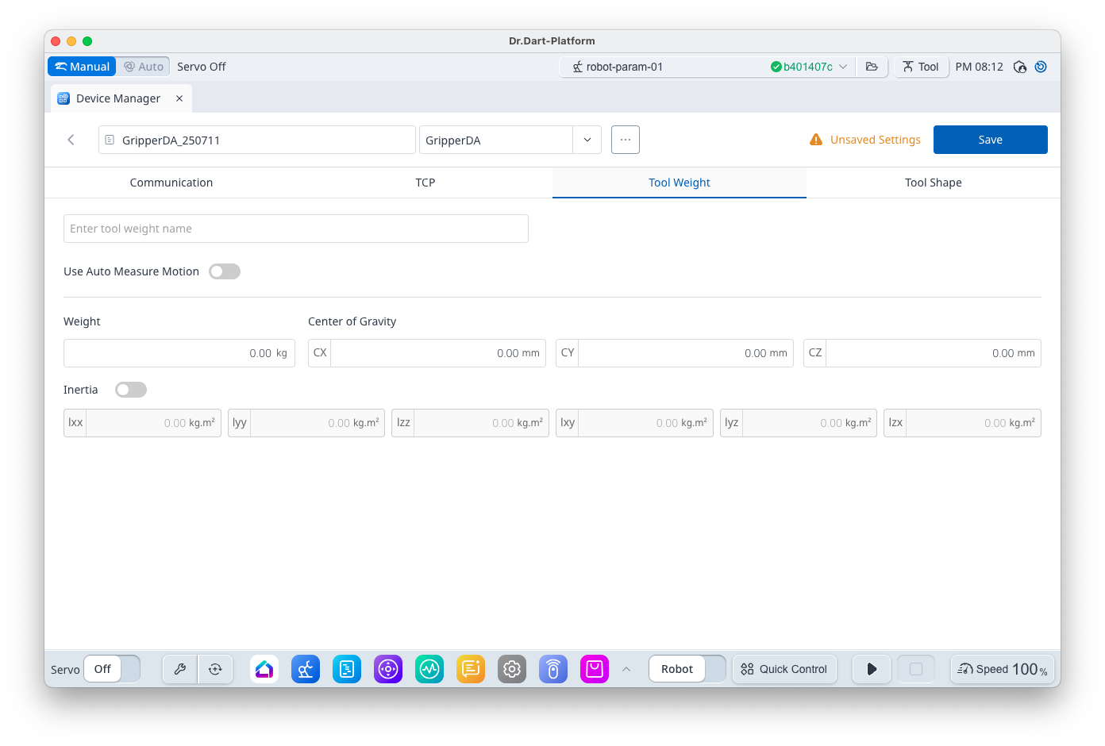Turn on the Inertia toggle
The height and width of the screenshot is (746, 1105).
pyautogui.click(x=131, y=390)
